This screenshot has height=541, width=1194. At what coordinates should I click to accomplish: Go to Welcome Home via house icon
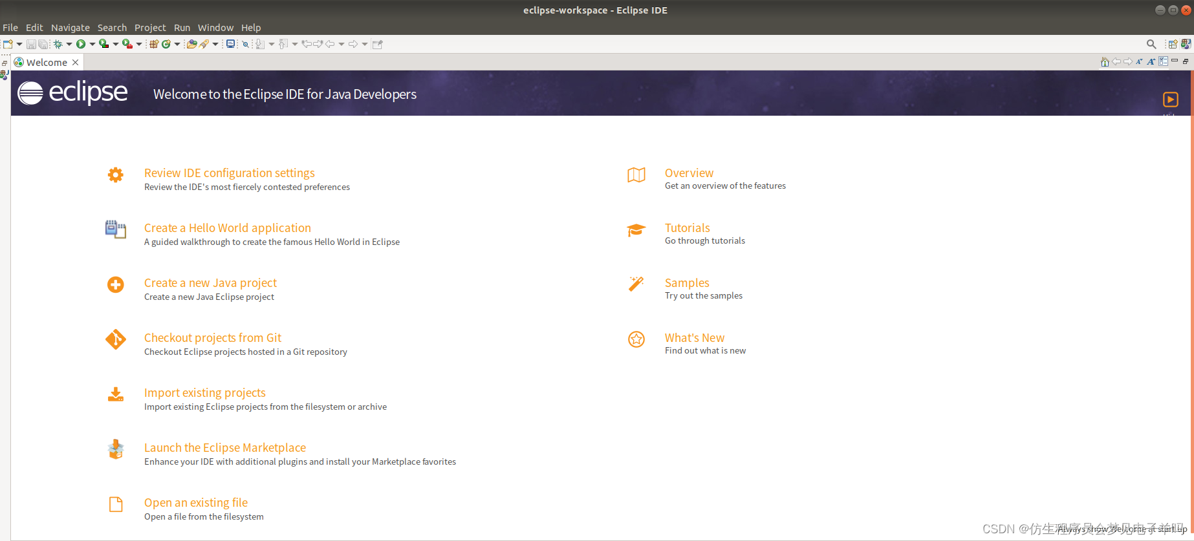pos(1105,61)
